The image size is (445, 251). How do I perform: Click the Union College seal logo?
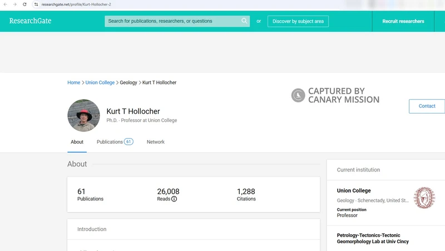pos(424,198)
